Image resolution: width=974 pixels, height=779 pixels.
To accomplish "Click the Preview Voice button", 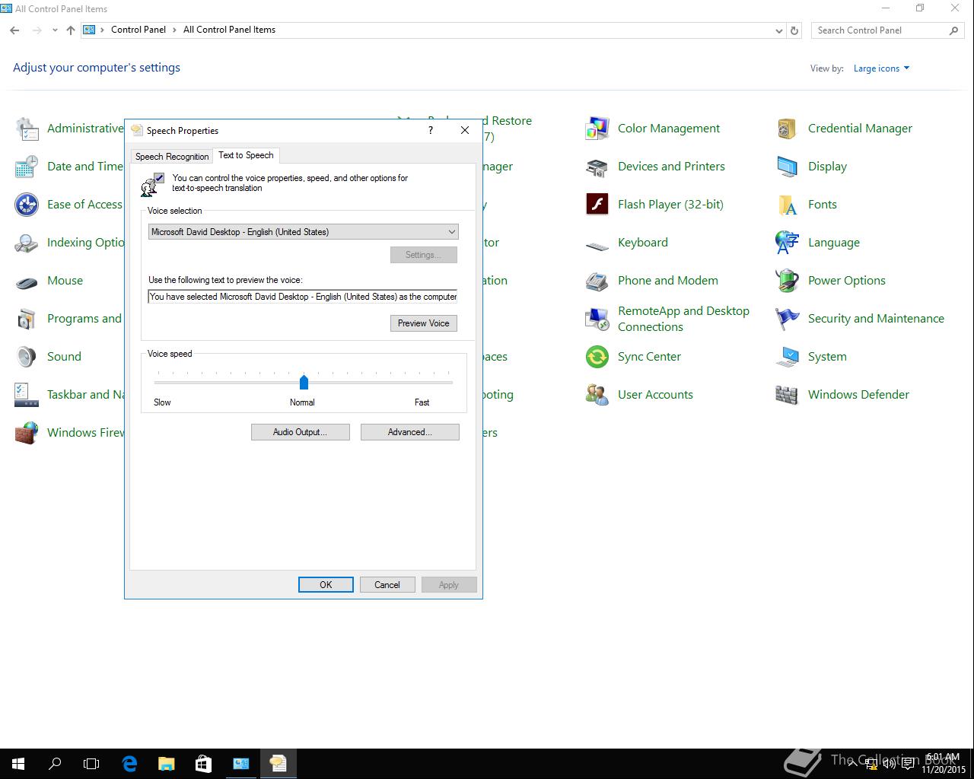I will pyautogui.click(x=424, y=323).
